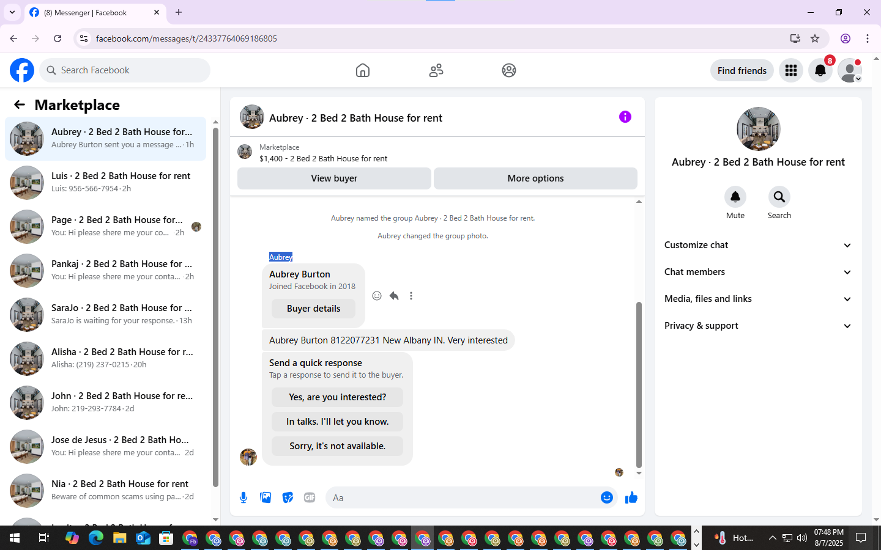
Task: Attach a photo using the image icon
Action: coord(266,497)
